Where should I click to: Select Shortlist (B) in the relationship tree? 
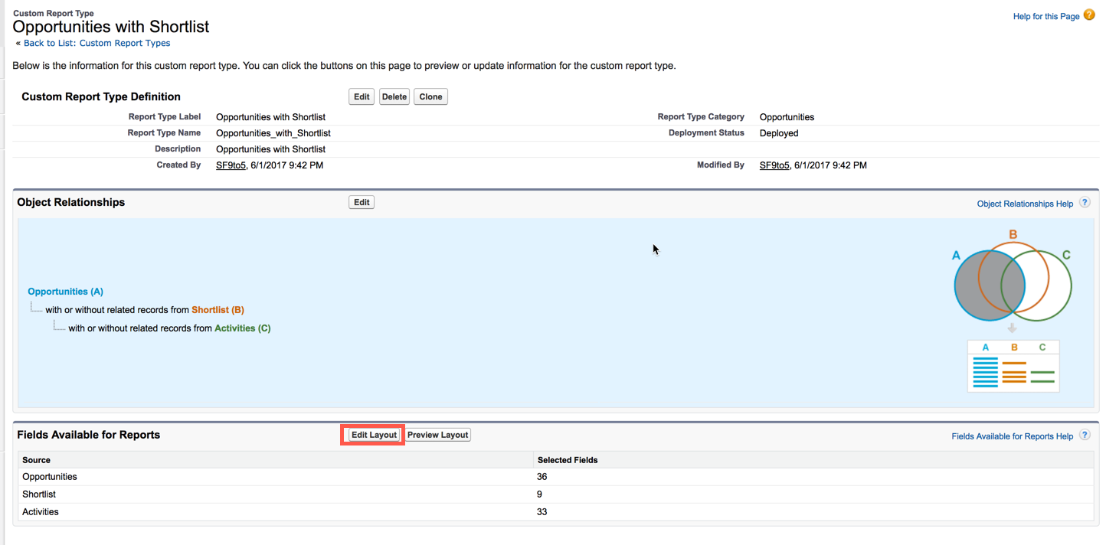tap(218, 310)
